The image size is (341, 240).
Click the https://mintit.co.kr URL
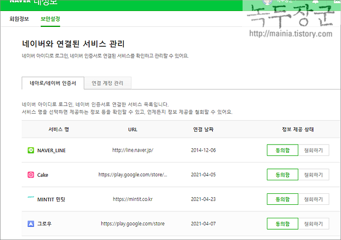[133, 199]
